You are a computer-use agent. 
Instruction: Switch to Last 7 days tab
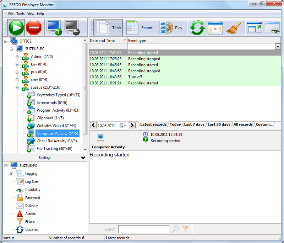point(194,125)
